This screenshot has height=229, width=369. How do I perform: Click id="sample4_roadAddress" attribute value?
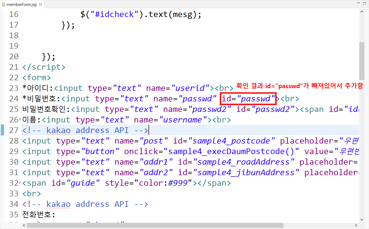(243, 162)
